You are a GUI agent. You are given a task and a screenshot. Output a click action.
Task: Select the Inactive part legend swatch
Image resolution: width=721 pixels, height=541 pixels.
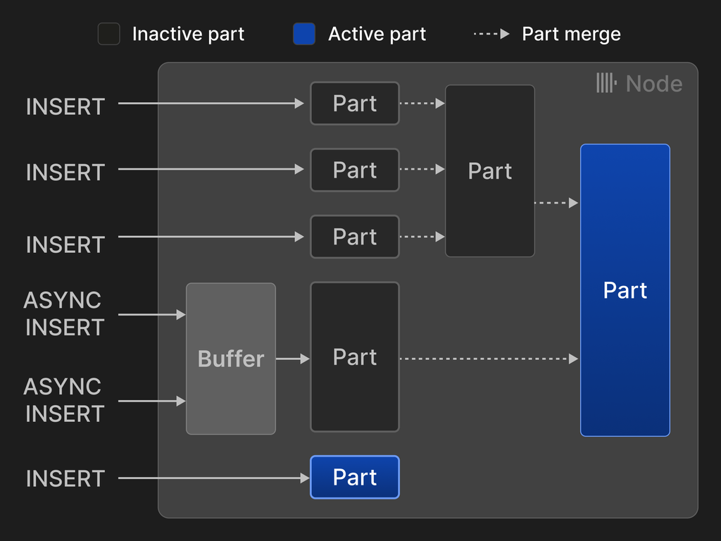click(x=109, y=33)
